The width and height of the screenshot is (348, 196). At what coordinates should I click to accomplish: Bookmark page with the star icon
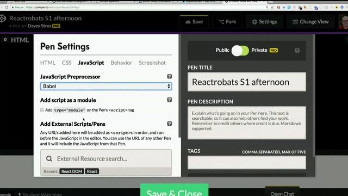click(x=272, y=7)
